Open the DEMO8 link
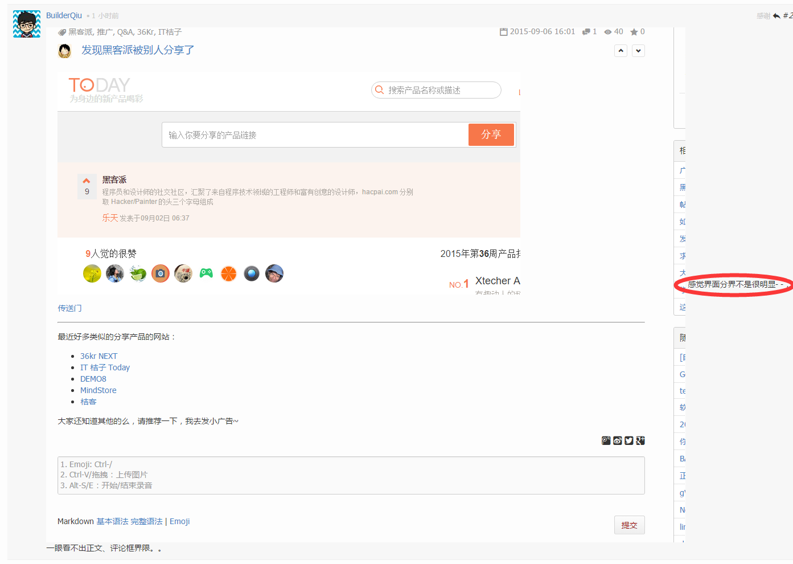This screenshot has height=564, width=793. point(93,379)
